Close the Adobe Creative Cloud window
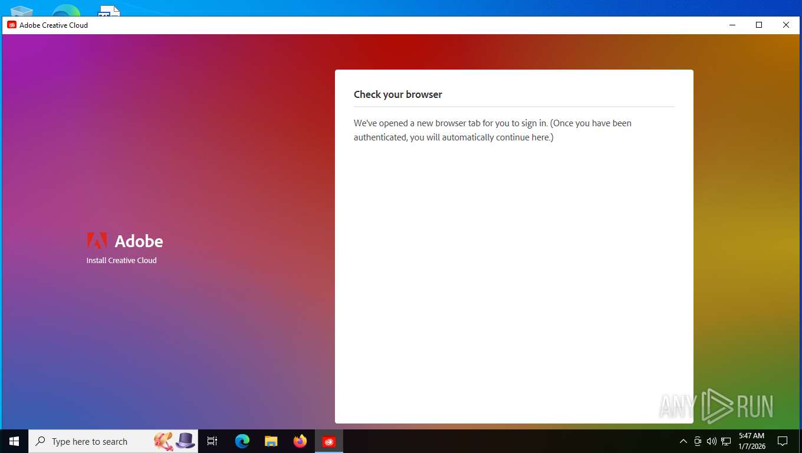The width and height of the screenshot is (802, 453). coord(786,25)
